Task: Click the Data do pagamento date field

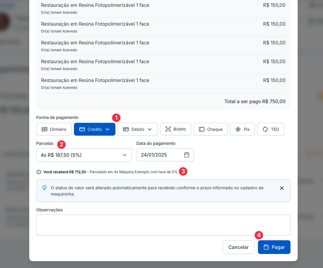Action: pyautogui.click(x=160, y=155)
